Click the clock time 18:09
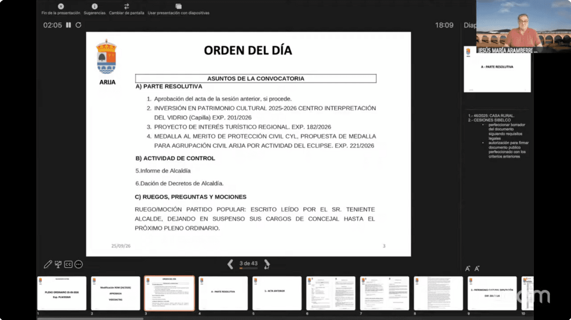 444,25
